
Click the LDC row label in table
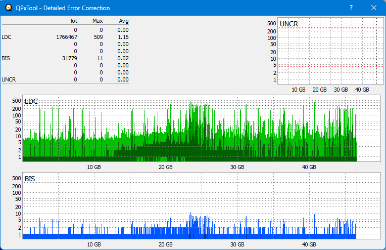tap(7, 37)
